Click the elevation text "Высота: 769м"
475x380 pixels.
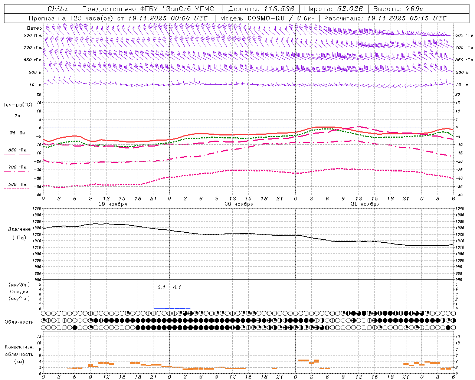click(398, 9)
